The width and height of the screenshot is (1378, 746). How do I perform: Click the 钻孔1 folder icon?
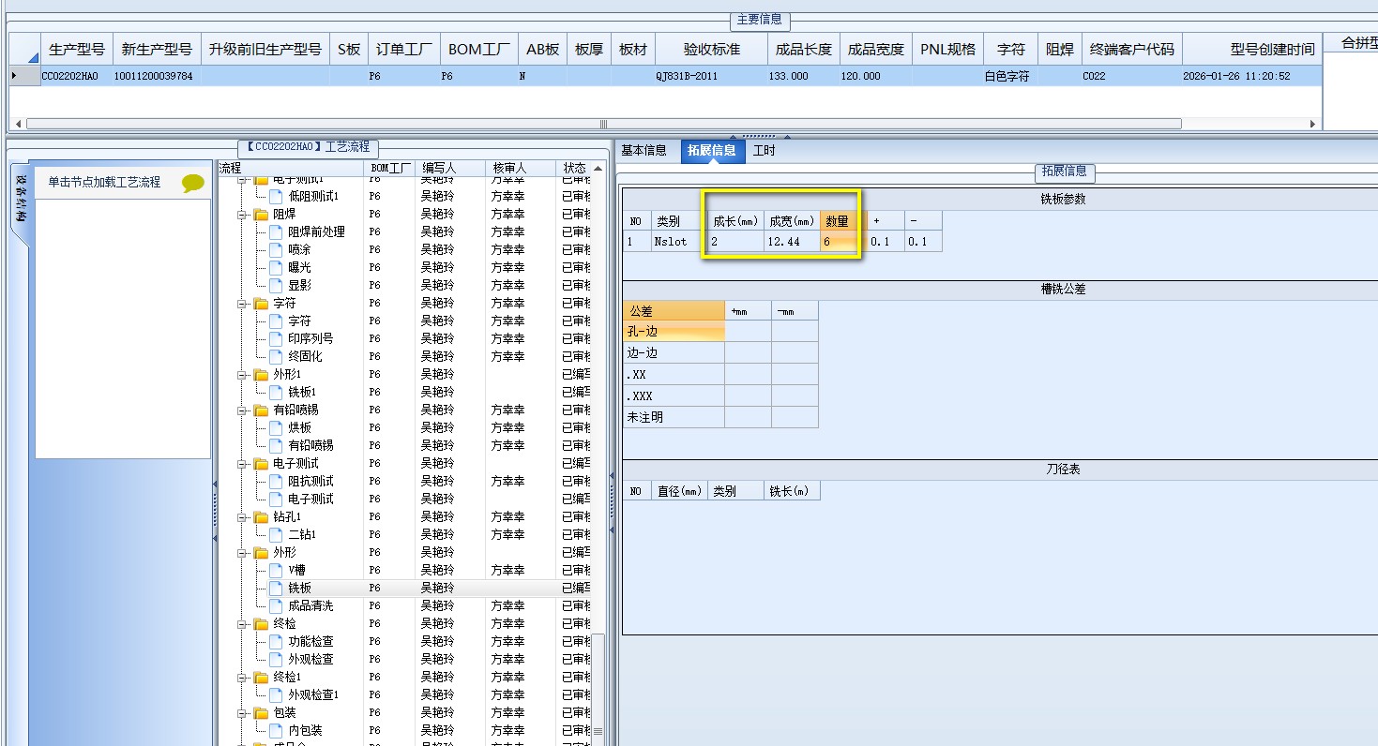261,517
